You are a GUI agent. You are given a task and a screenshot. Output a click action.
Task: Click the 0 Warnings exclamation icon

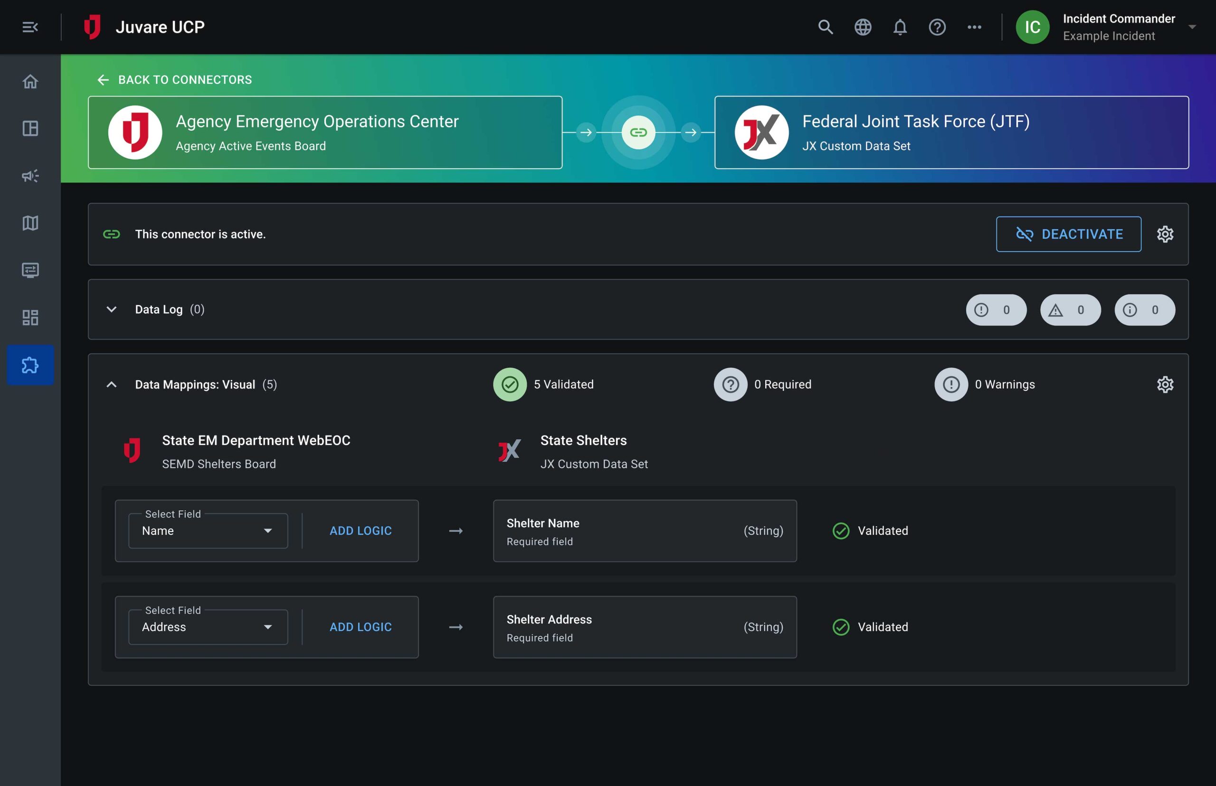950,384
